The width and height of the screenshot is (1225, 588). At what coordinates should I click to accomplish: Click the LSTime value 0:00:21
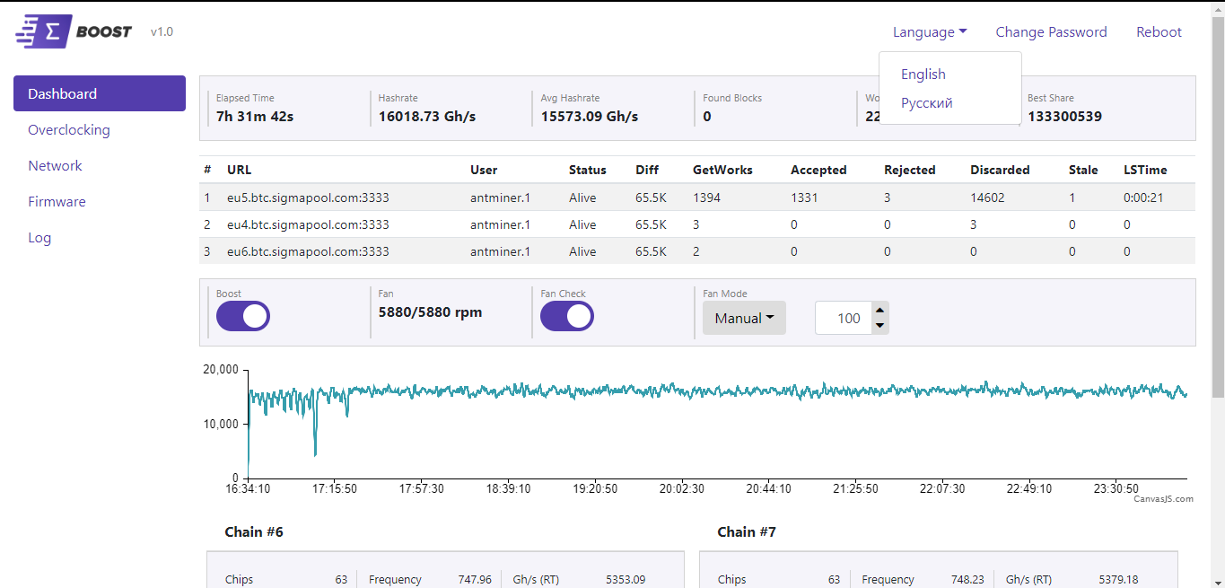(x=1143, y=197)
